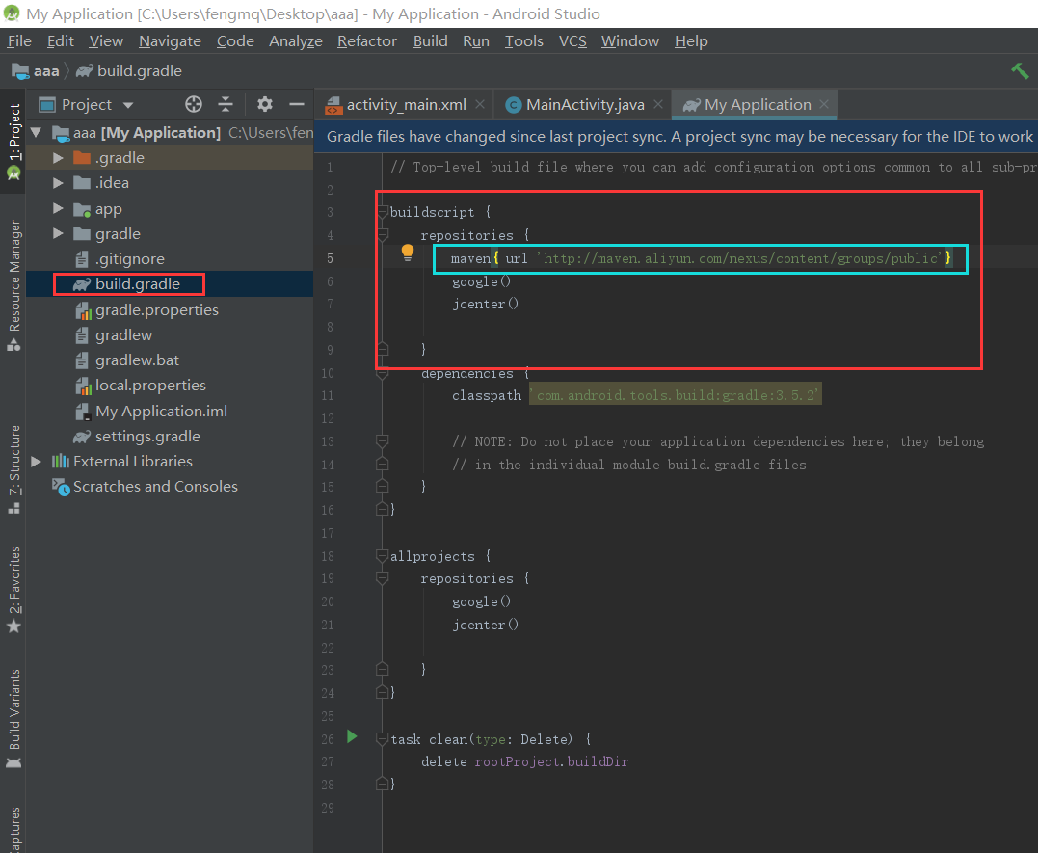Fold the allprojects block on line 18

[382, 555]
